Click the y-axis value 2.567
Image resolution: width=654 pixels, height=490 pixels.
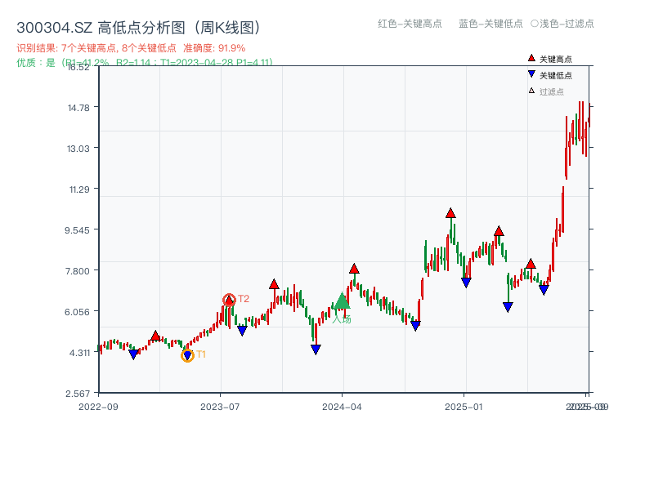78,394
